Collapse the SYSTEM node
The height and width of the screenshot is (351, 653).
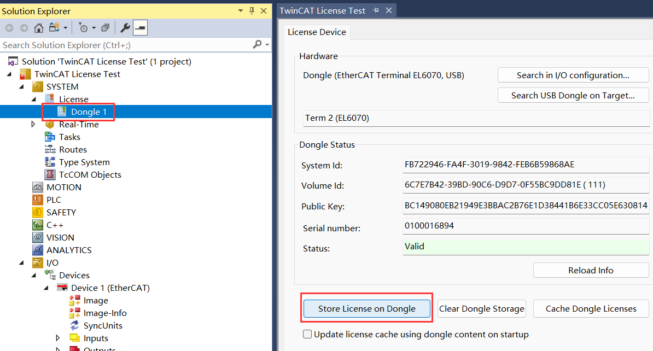point(22,86)
